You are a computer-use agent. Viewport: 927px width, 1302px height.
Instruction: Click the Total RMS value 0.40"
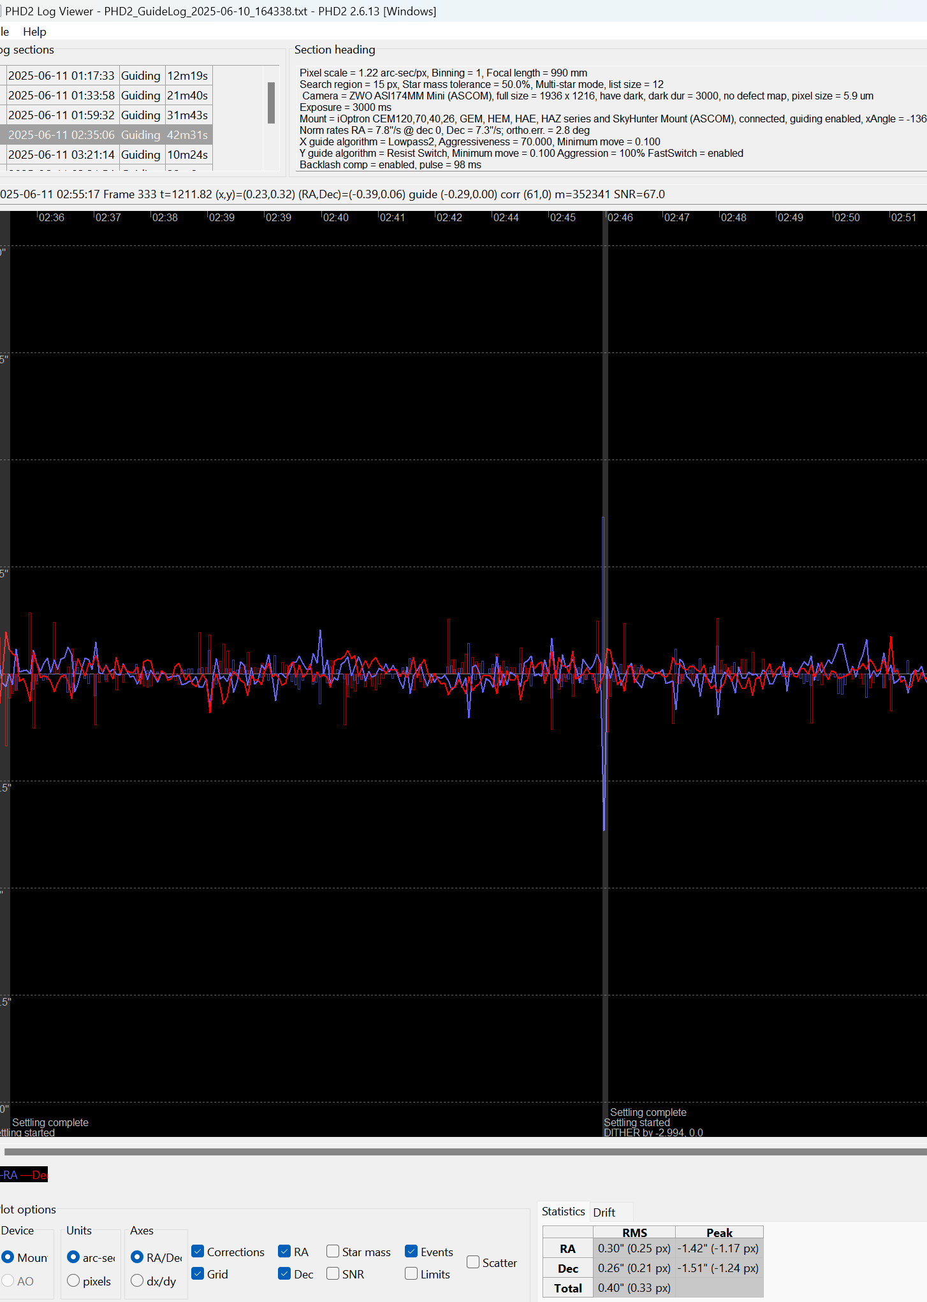coord(634,1288)
